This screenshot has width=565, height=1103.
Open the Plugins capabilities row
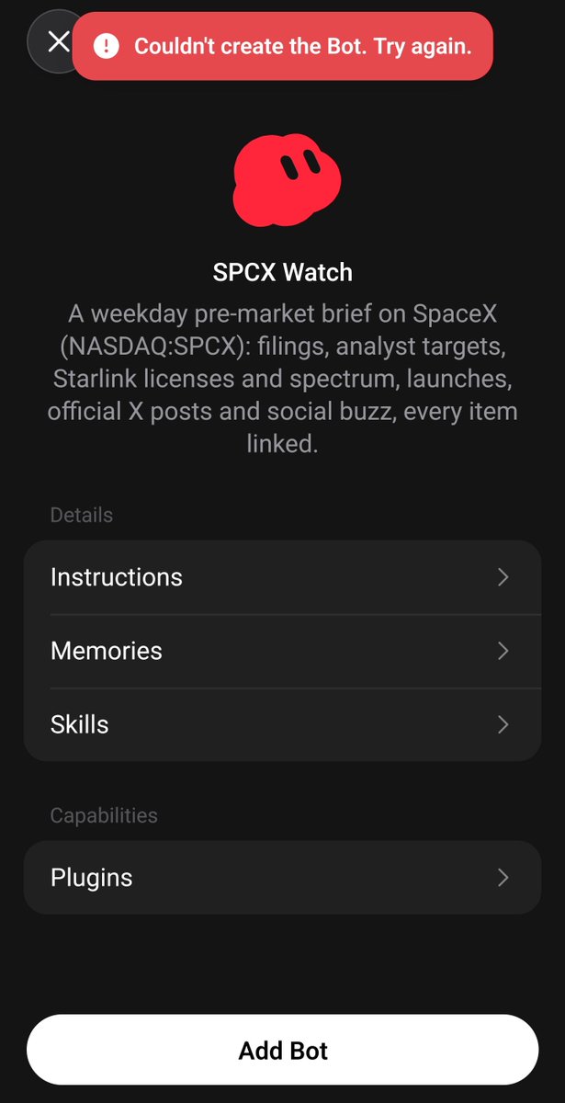pyautogui.click(x=282, y=878)
